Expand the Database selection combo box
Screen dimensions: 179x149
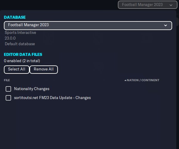click(88, 26)
